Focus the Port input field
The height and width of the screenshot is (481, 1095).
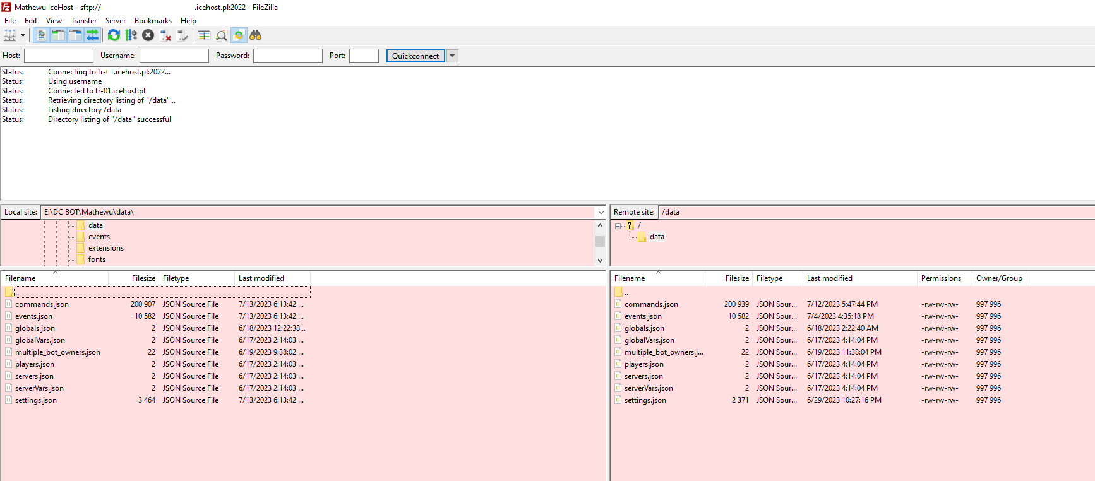pyautogui.click(x=364, y=56)
